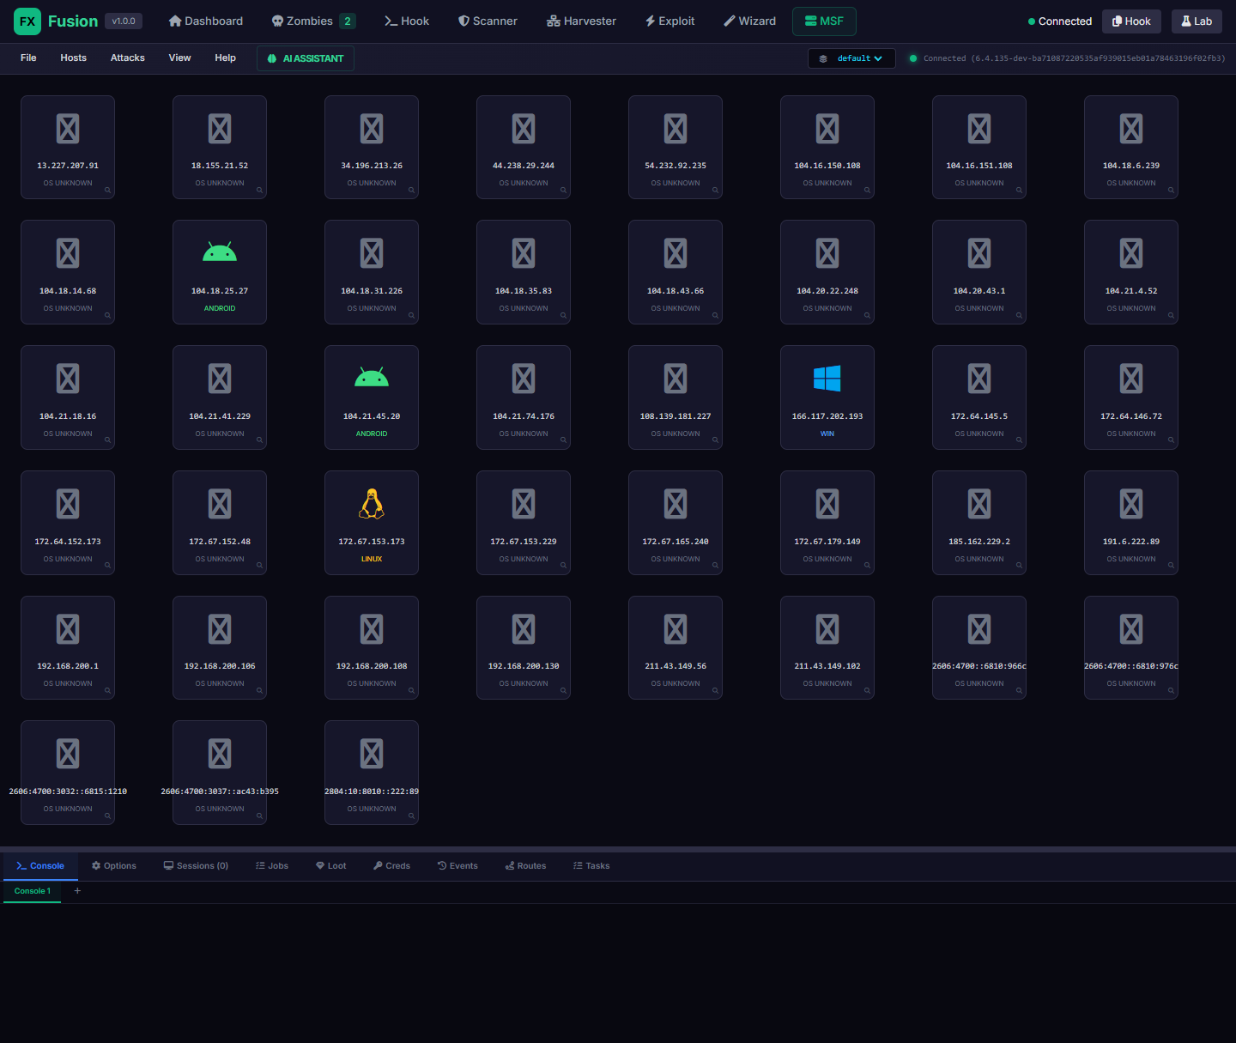Image resolution: width=1236 pixels, height=1043 pixels.
Task: Click the unknown OS icon for 18.155.21.52
Action: (220, 129)
